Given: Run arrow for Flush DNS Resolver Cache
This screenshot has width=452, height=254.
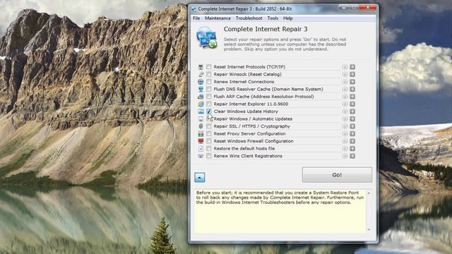Looking at the screenshot, I should point(352,90).
